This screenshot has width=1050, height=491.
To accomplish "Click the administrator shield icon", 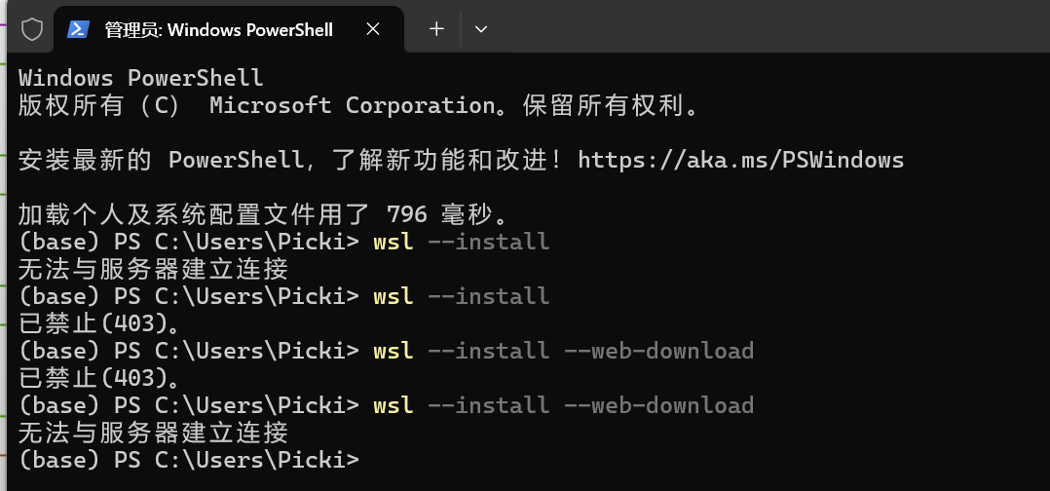I will [32, 29].
